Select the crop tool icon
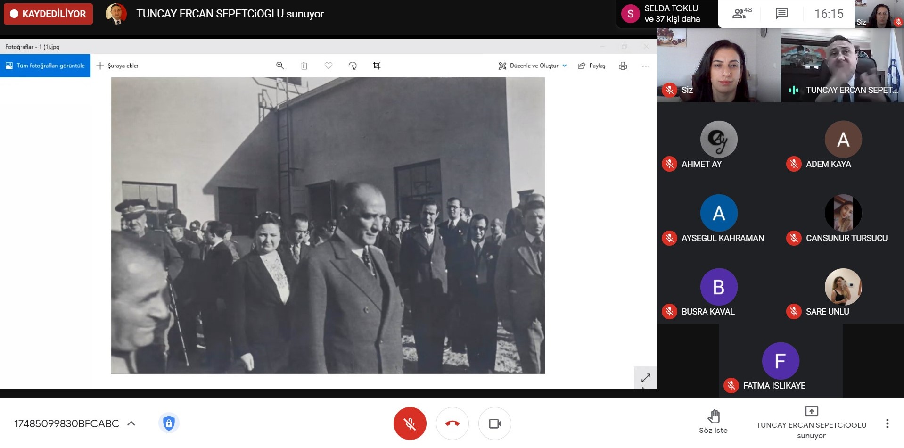 (x=377, y=66)
